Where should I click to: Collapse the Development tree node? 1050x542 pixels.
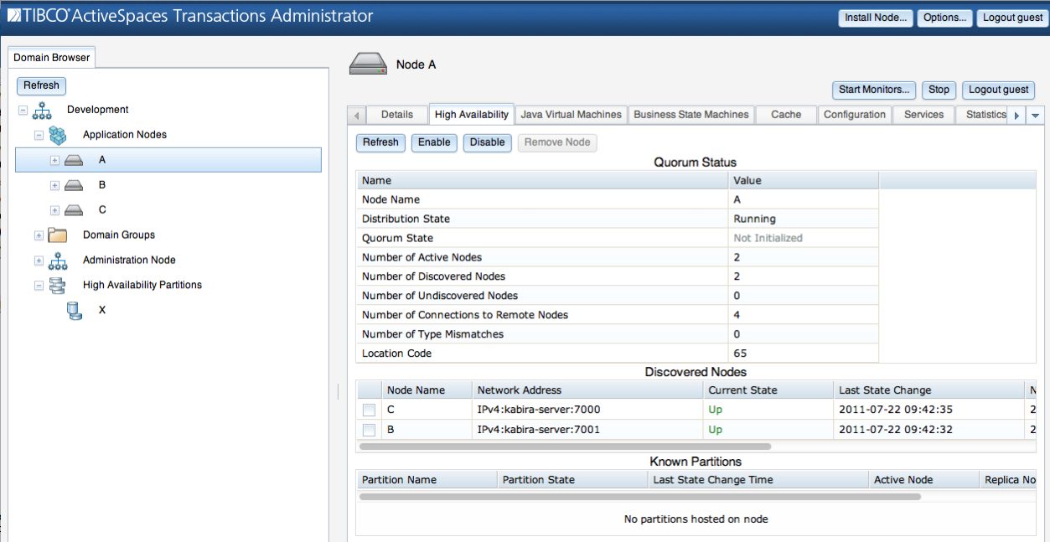pos(23,109)
